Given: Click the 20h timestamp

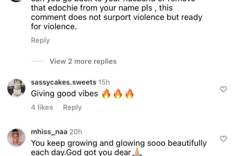Looking at the screenshot, I should (x=76, y=132).
